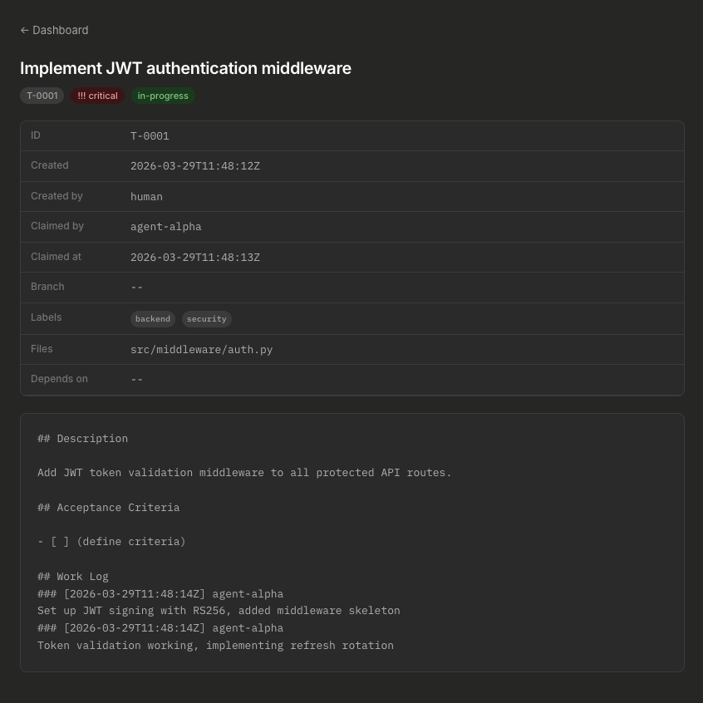
Task: Click the ID value T-0001 in the table
Action: click(x=150, y=135)
